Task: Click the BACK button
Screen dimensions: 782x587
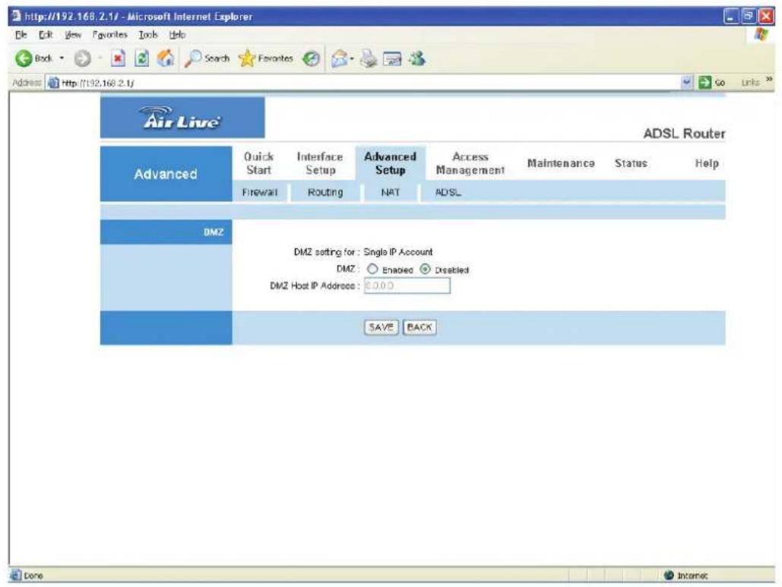Action: pyautogui.click(x=419, y=327)
